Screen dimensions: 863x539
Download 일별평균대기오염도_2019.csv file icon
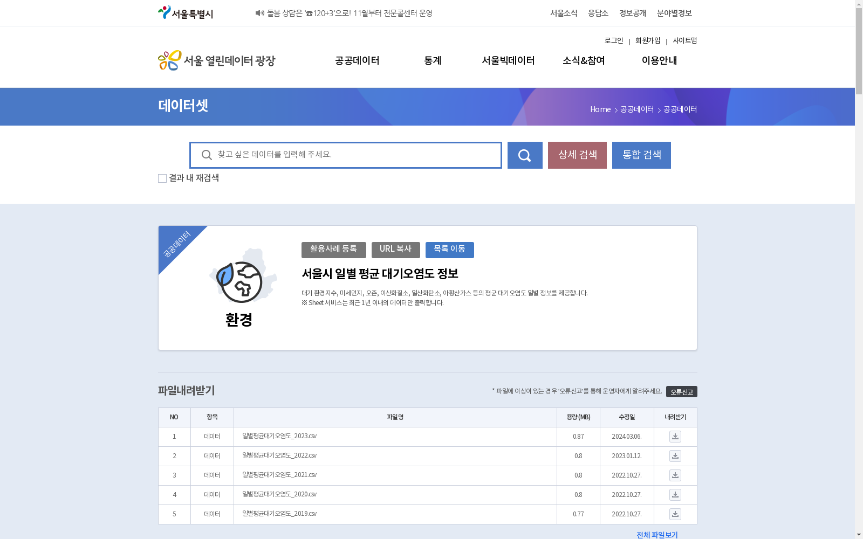(675, 514)
